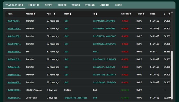Viewport: 179px width, 102px height.
Task: Open the Amount column filter icon
Action: [x=130, y=14]
